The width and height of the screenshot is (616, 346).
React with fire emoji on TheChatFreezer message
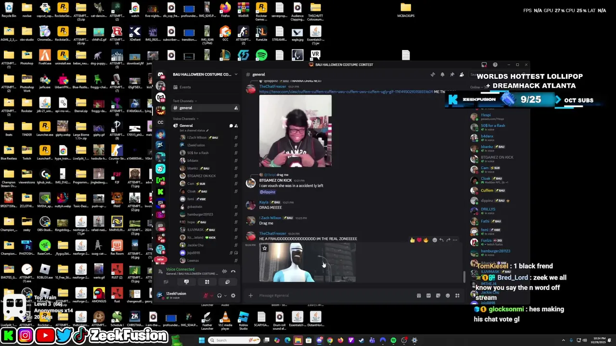(426, 240)
